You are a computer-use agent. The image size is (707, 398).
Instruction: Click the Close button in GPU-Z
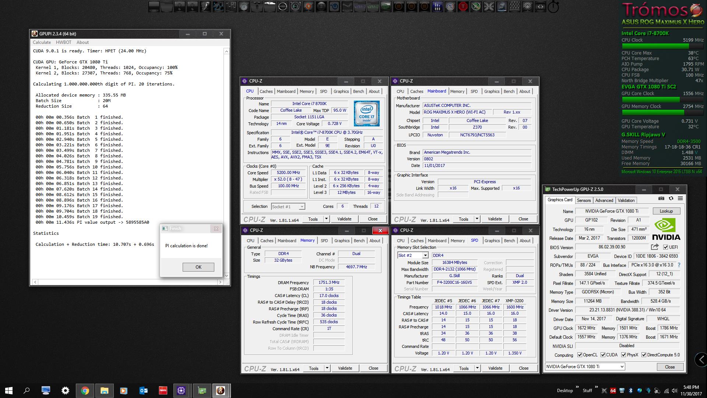coord(670,367)
